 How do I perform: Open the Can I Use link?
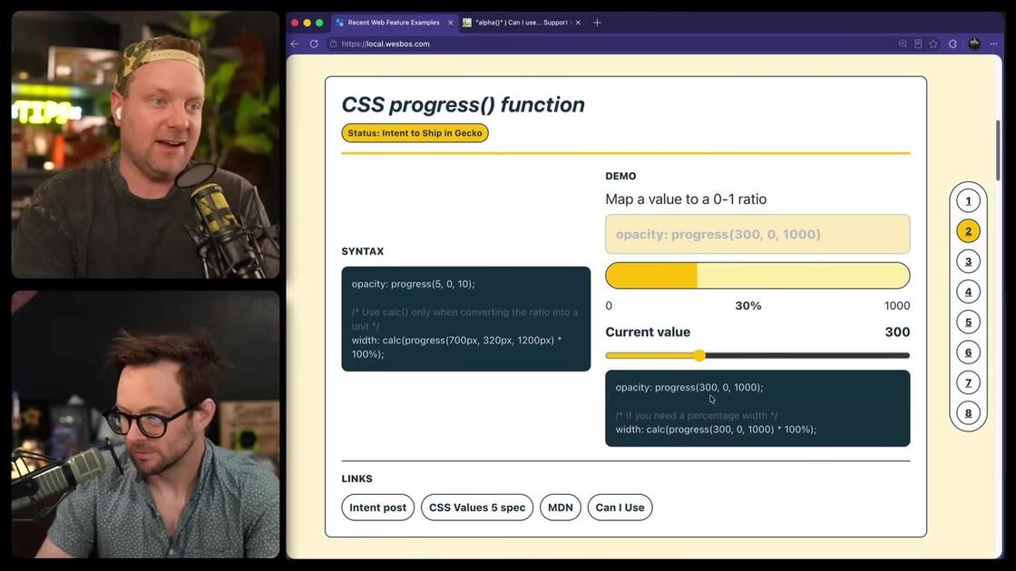[620, 508]
